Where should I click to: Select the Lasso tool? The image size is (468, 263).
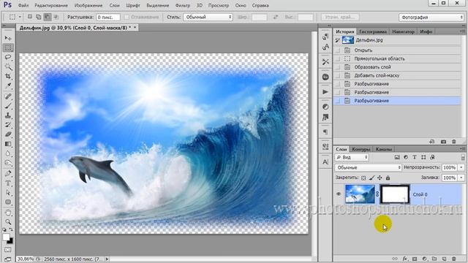(8, 57)
